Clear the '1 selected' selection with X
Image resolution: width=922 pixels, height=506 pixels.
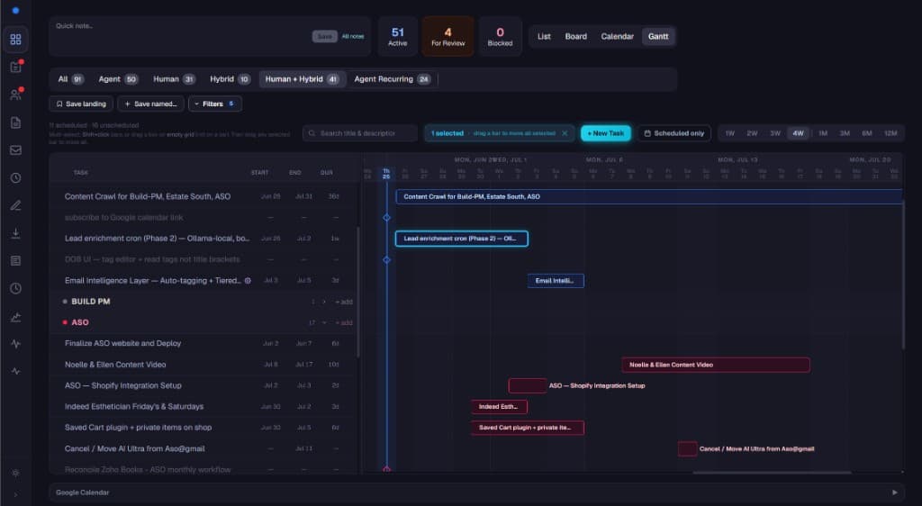pyautogui.click(x=565, y=133)
